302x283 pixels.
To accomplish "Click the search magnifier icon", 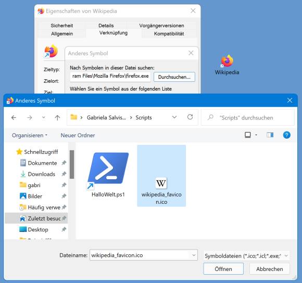I will coord(210,117).
